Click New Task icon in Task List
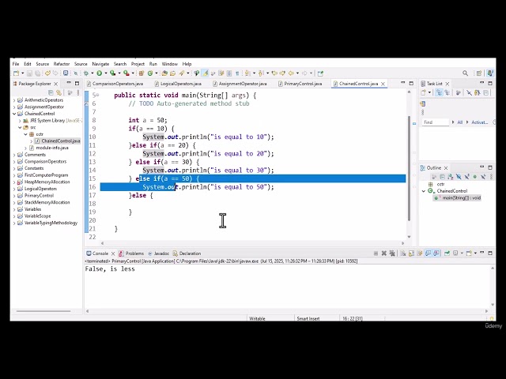506x379 pixels. point(424,93)
